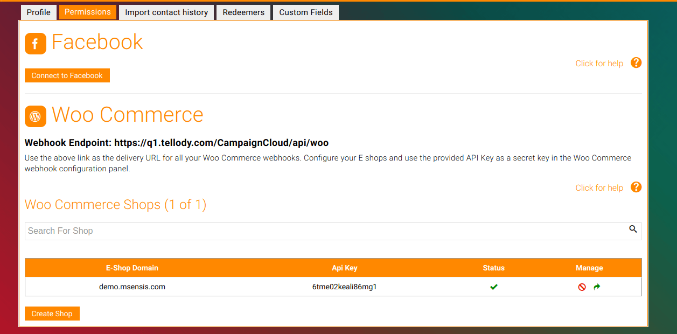677x334 pixels.
Task: Open help via Woo Commerce question mark icon
Action: coord(636,187)
